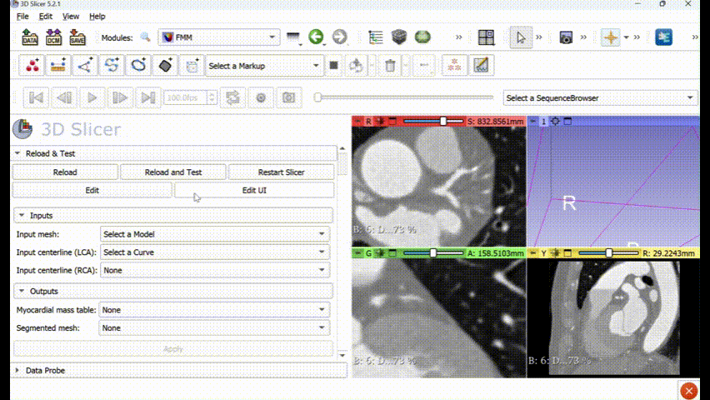Open the Select a Markup dropdown
Viewport: 710px width, 400px height.
(x=264, y=66)
